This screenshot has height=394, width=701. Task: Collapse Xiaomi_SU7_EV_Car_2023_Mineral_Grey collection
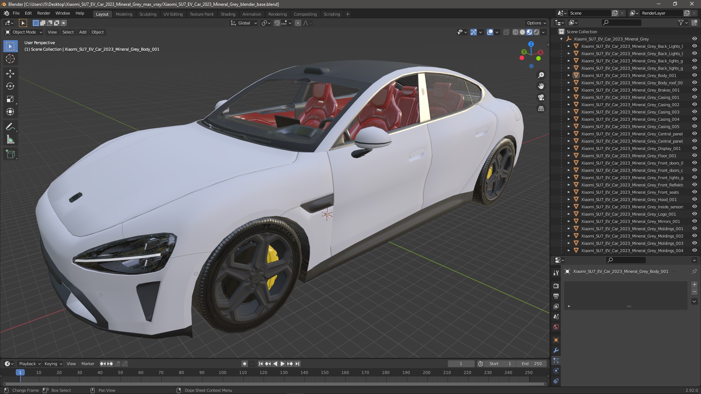(x=561, y=39)
